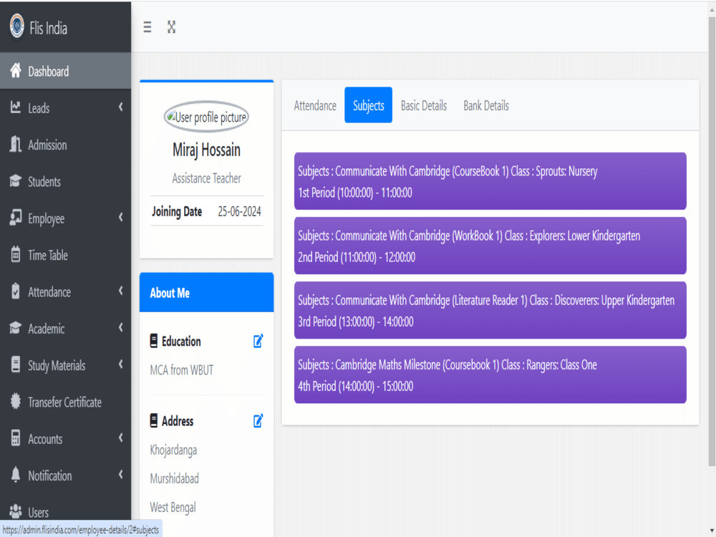Expand the Employee submenu chevron
The image size is (716, 537).
click(120, 218)
